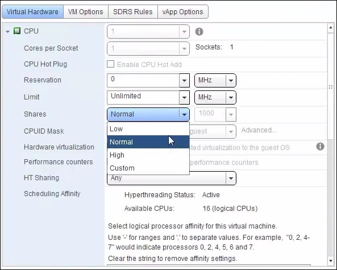Click the scrollbar up arrow
The height and width of the screenshot is (270, 337).
(x=331, y=28)
